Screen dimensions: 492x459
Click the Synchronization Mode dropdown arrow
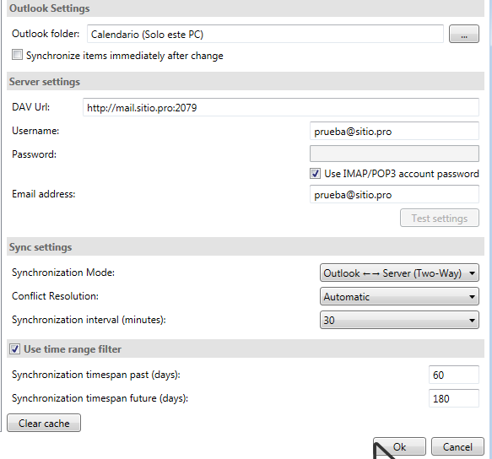pos(472,273)
